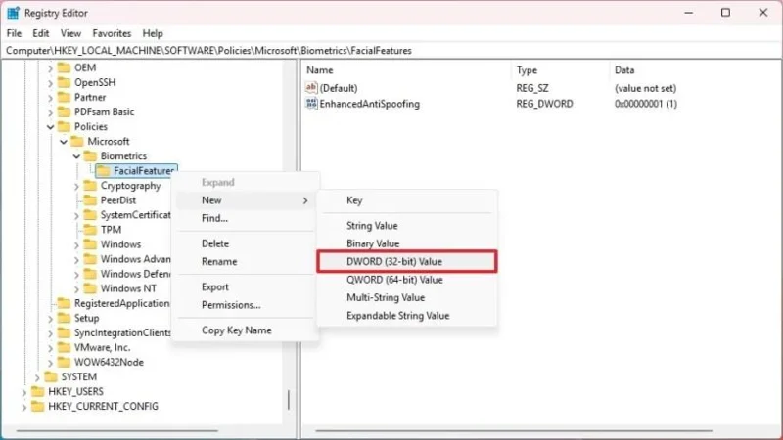Collapse the Biometrics tree node
Image resolution: width=783 pixels, height=440 pixels.
pyautogui.click(x=76, y=156)
